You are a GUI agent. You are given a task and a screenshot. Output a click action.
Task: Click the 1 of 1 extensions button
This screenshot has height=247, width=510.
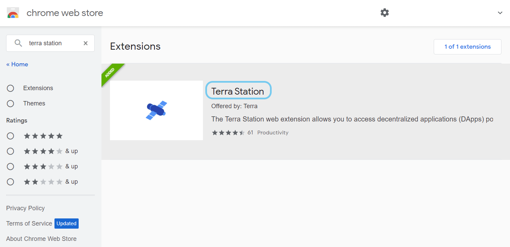pos(467,47)
